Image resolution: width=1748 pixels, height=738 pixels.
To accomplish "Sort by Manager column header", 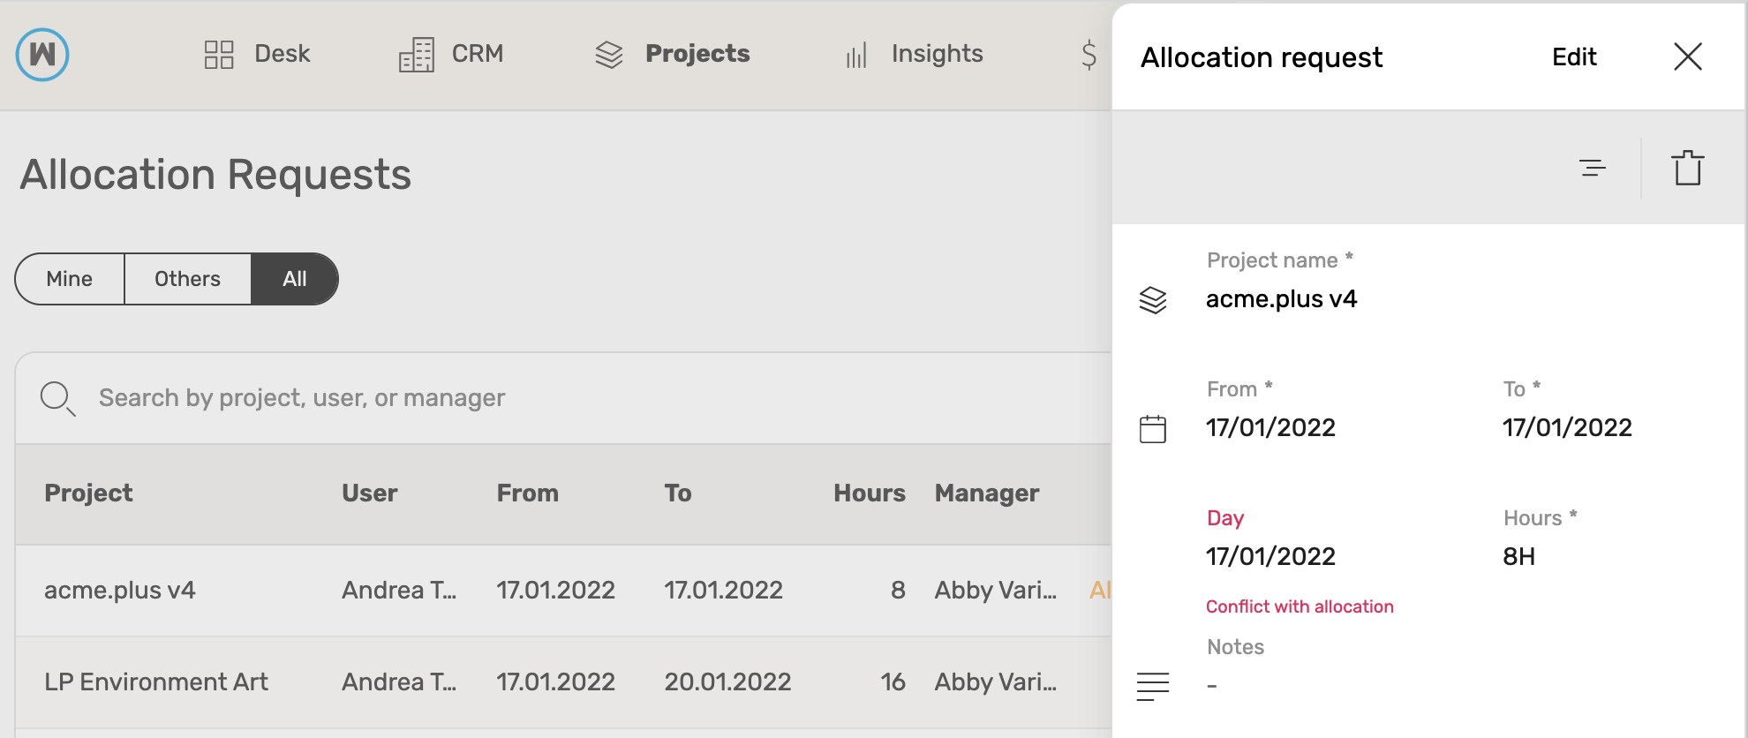I will 987,493.
